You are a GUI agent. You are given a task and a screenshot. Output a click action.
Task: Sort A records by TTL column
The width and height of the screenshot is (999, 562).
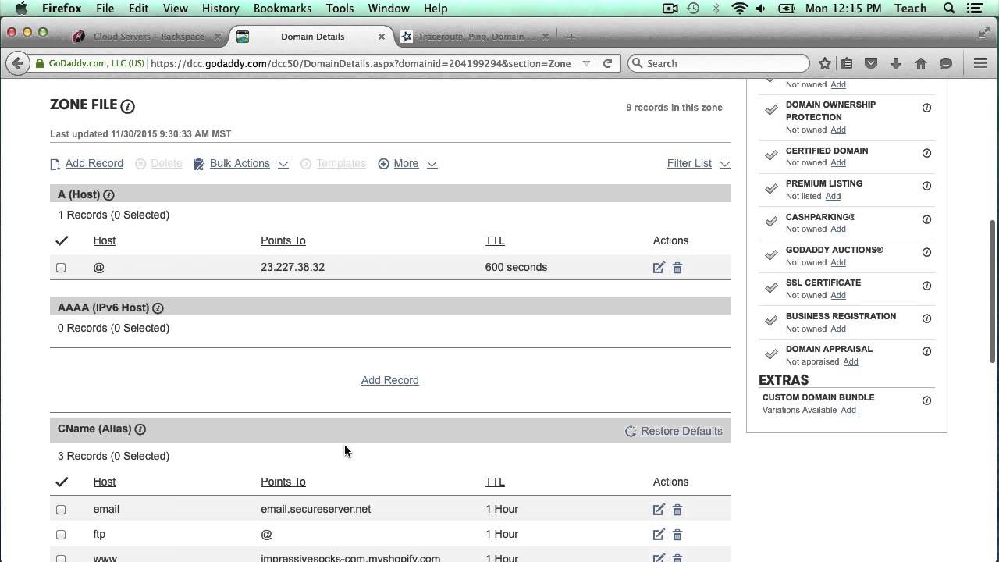[x=495, y=240]
